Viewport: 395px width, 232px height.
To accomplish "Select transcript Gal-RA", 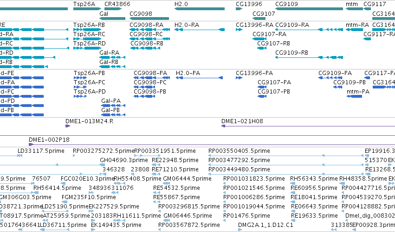I will point(110,53).
